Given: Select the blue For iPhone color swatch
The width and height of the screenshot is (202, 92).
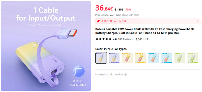Looking at the screenshot, I should (x=167, y=58).
